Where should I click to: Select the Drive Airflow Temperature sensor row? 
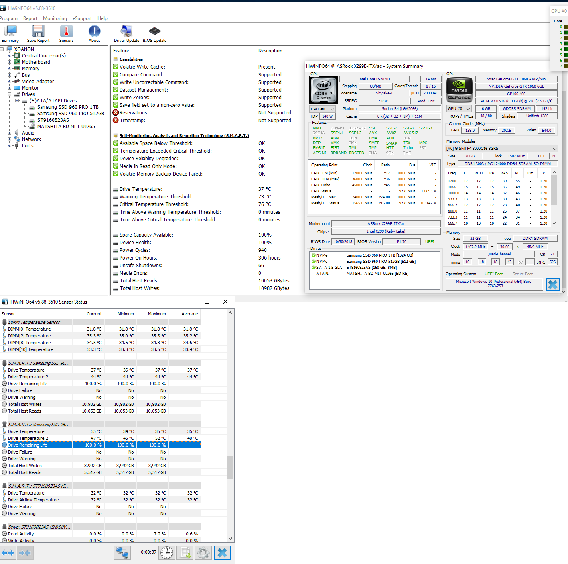click(100, 500)
